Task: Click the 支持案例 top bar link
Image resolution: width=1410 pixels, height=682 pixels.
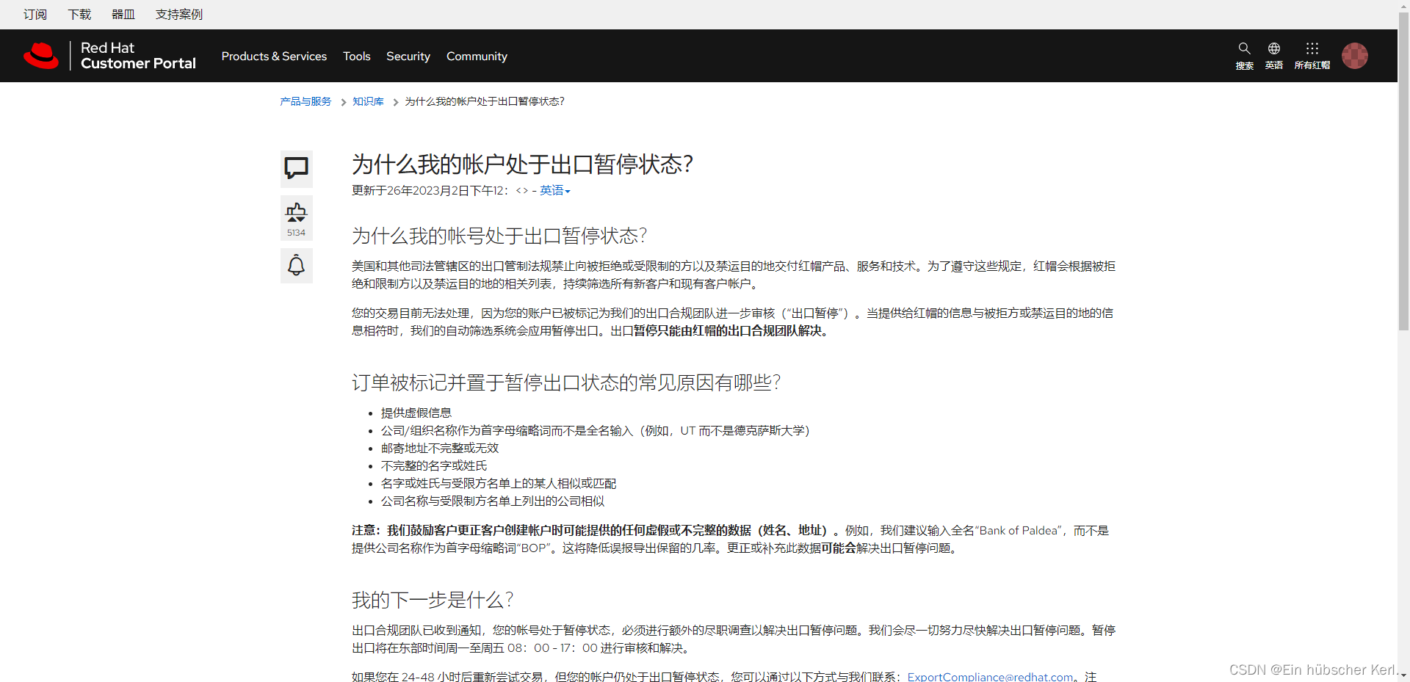Action: coord(179,15)
